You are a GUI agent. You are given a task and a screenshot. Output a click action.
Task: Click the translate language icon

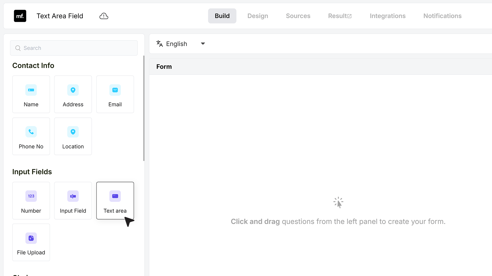(160, 44)
